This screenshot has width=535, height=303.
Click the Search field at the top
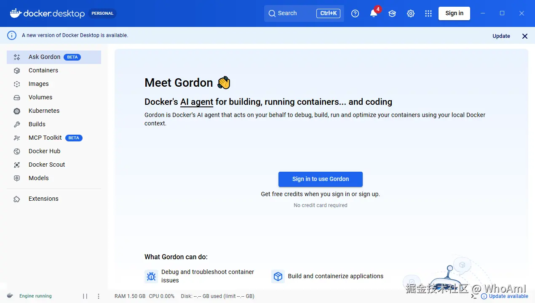295,13
